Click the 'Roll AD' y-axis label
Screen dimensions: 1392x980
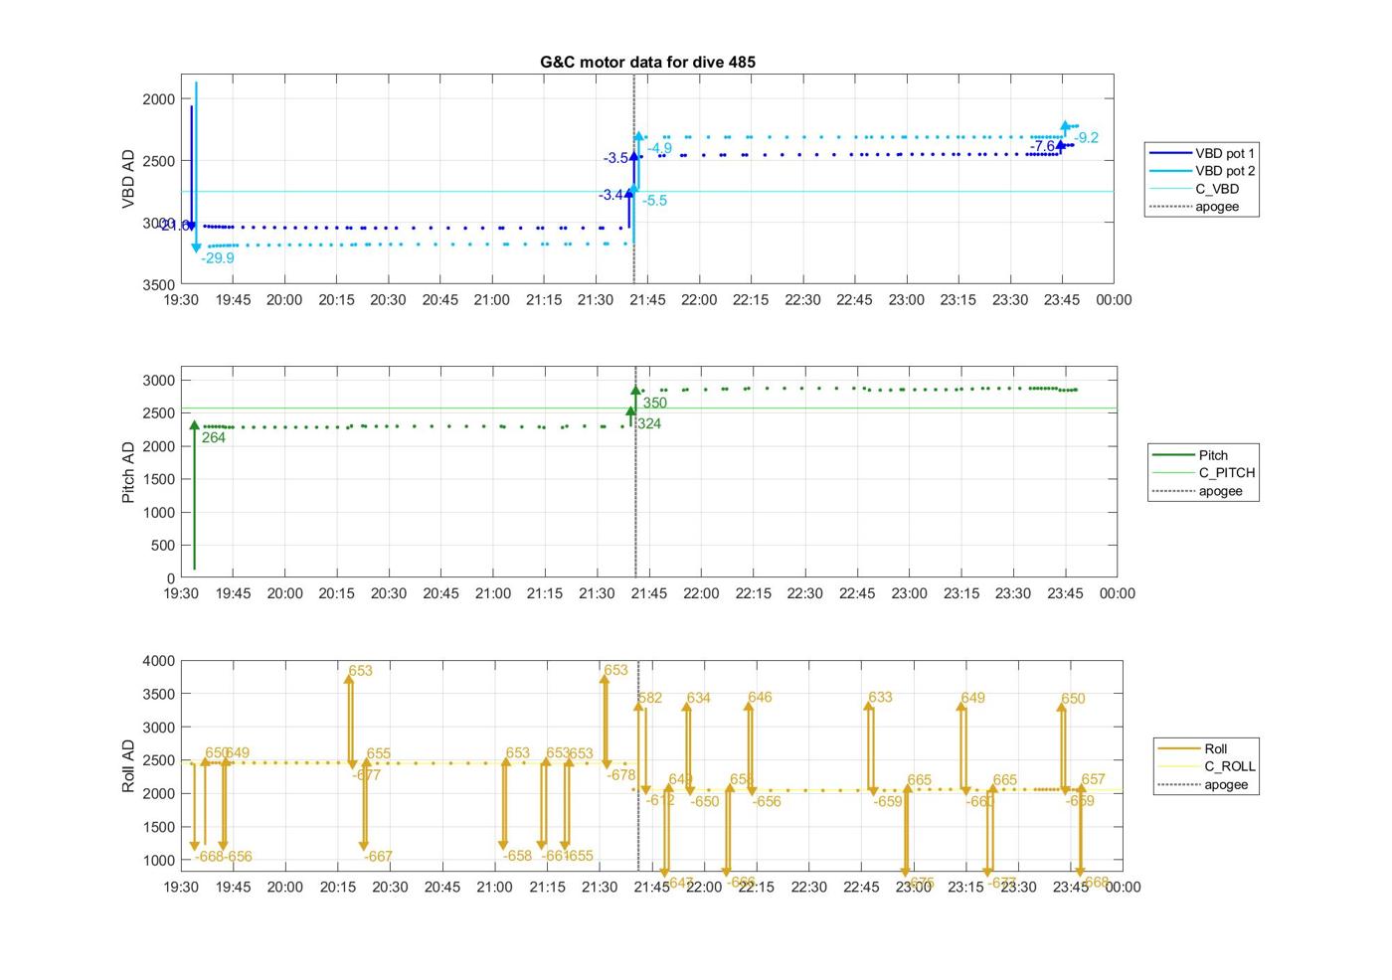(x=128, y=766)
